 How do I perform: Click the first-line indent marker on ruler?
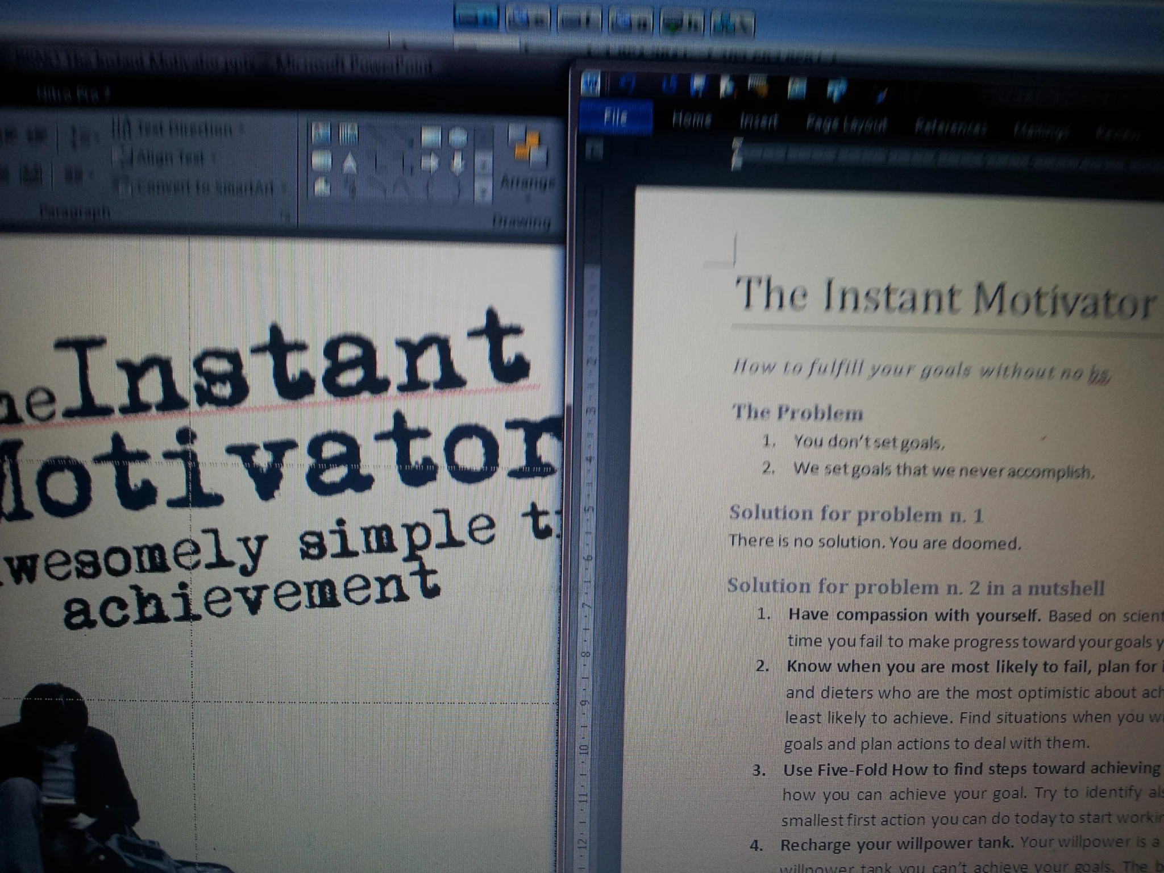737,143
